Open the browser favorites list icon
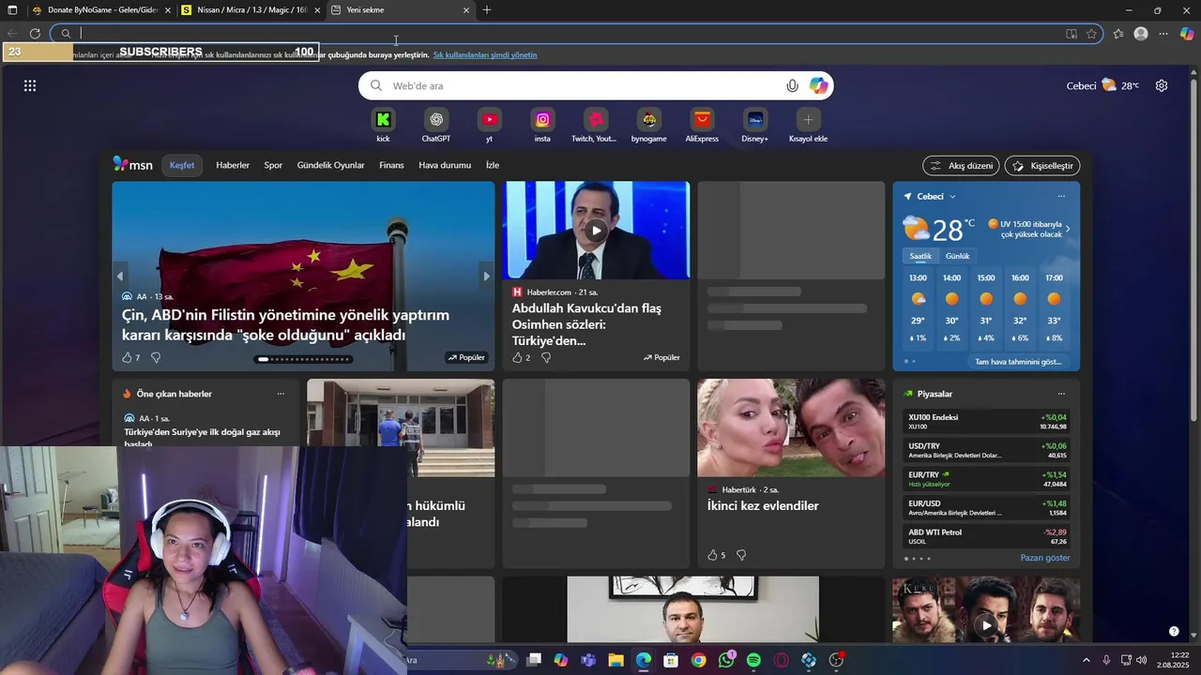 coord(1118,34)
